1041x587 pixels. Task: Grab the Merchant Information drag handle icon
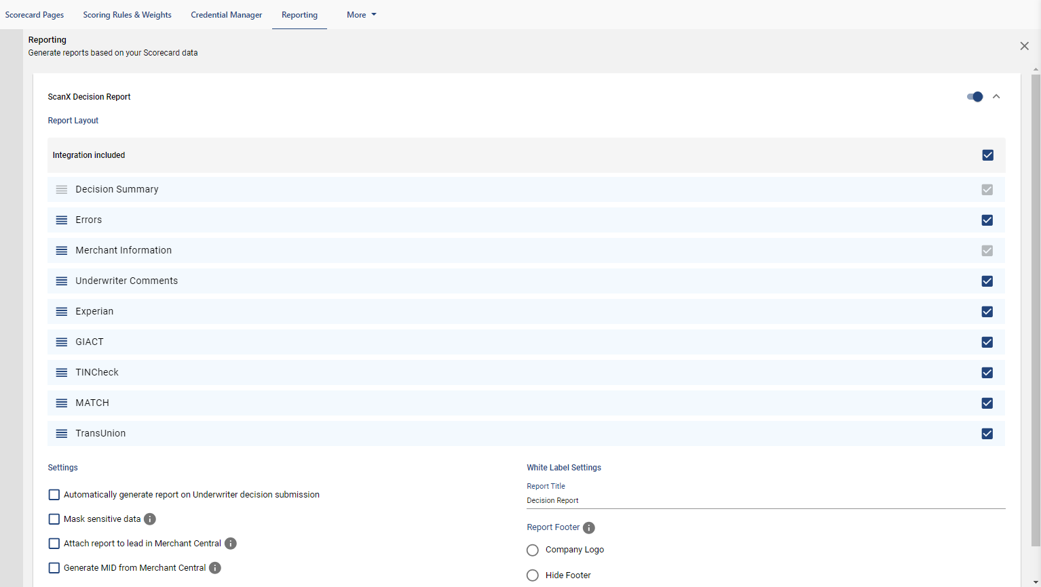click(x=62, y=251)
